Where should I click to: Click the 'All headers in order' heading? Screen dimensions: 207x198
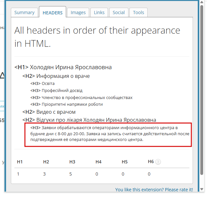(97, 37)
